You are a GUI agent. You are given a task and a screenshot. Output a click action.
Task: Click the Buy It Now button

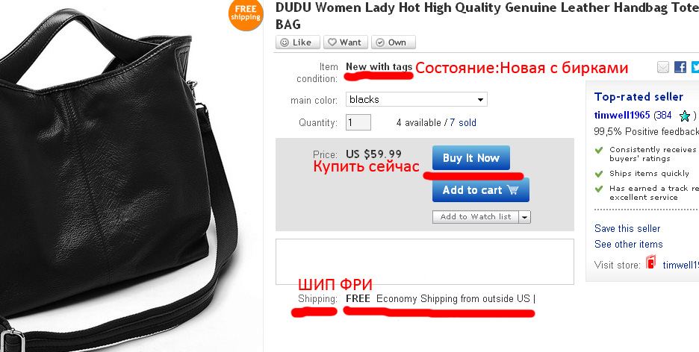[471, 158]
